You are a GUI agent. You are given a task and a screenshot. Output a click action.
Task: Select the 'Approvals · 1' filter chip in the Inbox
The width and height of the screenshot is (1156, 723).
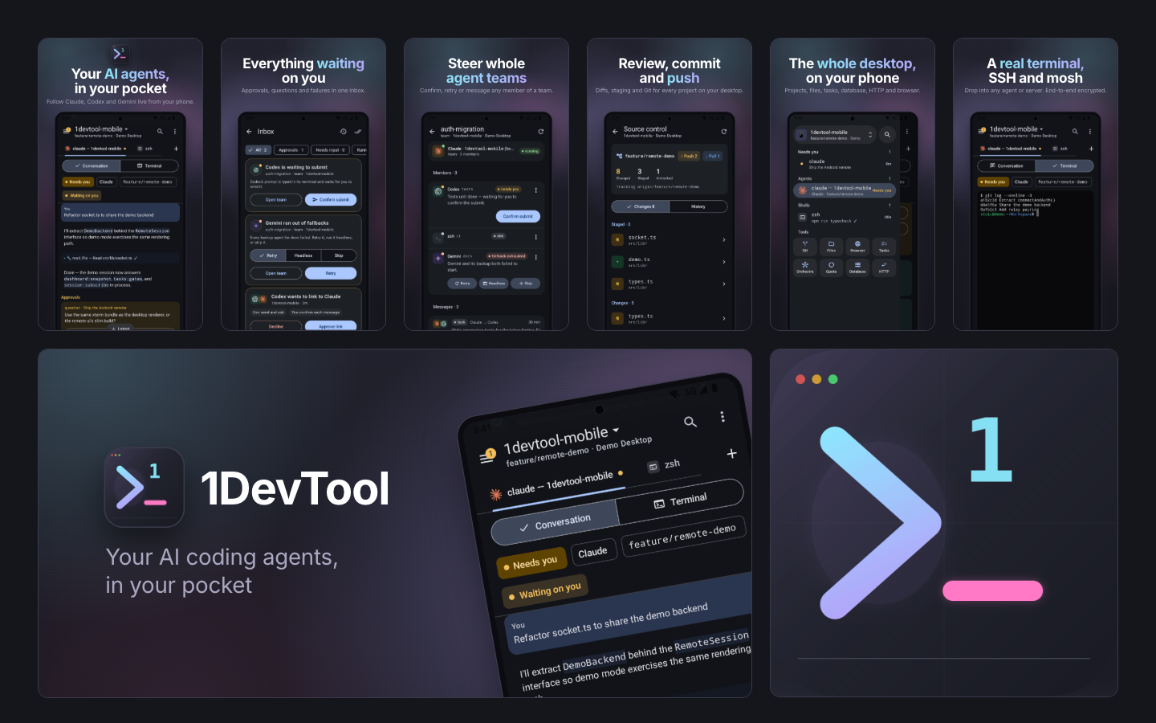pyautogui.click(x=291, y=150)
